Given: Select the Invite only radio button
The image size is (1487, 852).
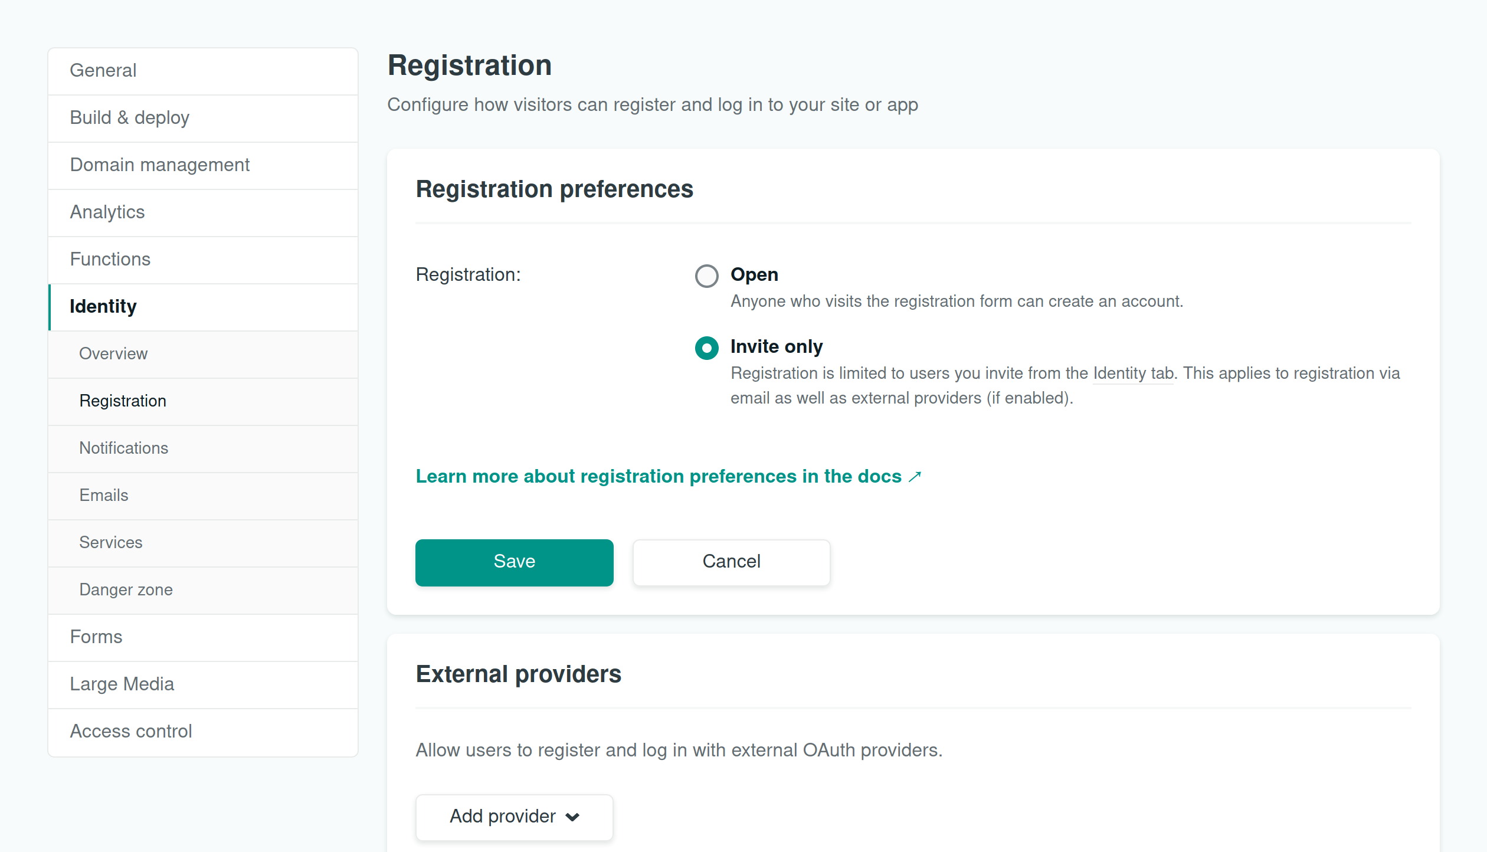Looking at the screenshot, I should coord(706,348).
